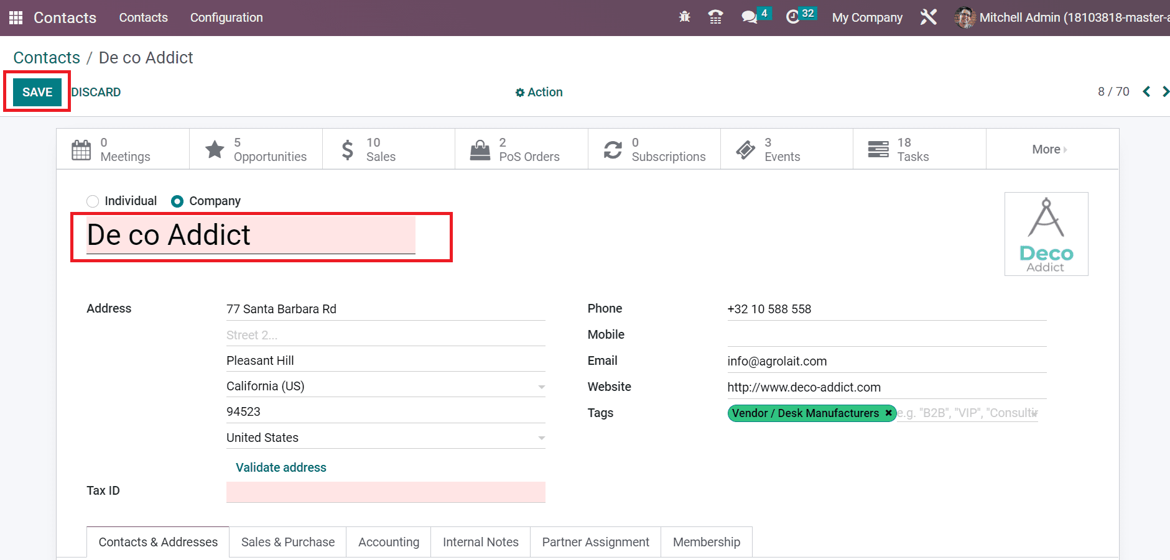
Task: Click the 8 / 70 pager counter
Action: pyautogui.click(x=1113, y=92)
